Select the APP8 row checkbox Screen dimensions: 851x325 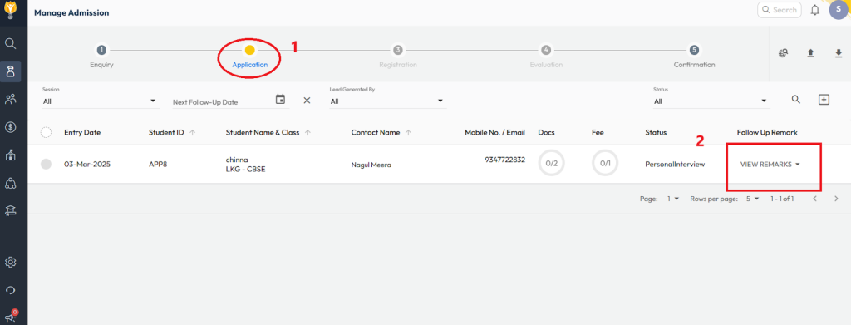coord(47,165)
